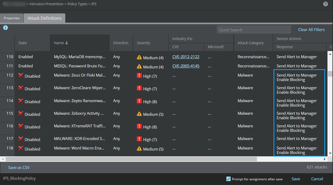
Task: Click row number 110
Action: (x=10, y=57)
